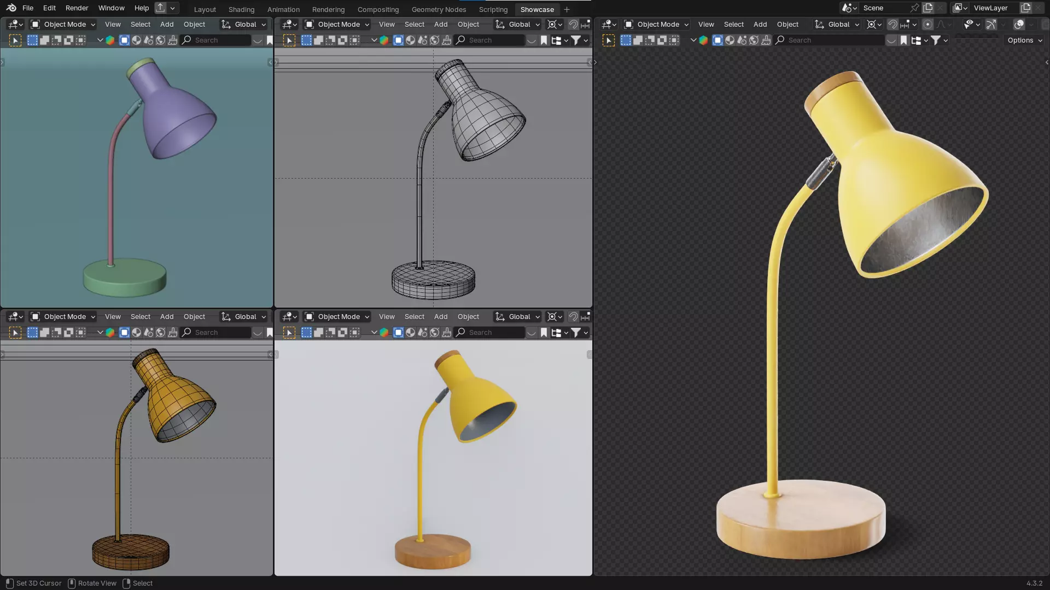Toggle the curved line button beside Search in large render viewport
This screenshot has height=590, width=1050.
point(891,40)
